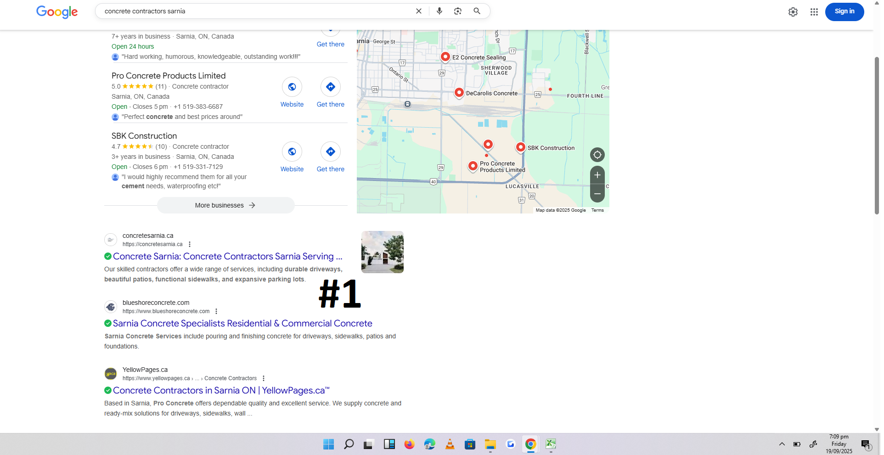Open Microsoft Store from taskbar
The height and width of the screenshot is (455, 884).
click(x=470, y=444)
